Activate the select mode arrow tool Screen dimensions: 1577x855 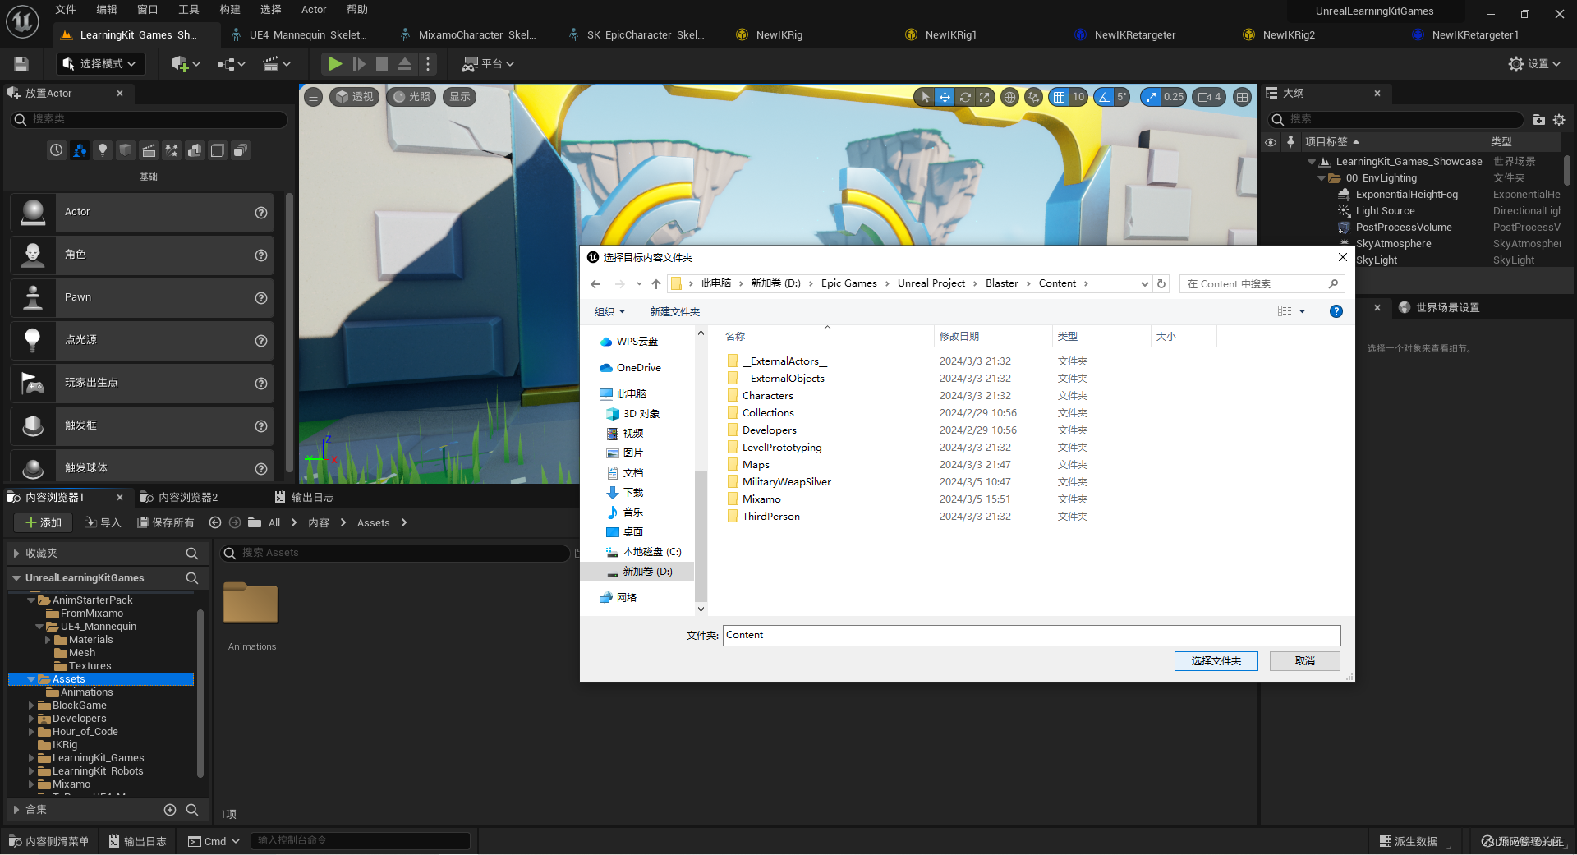[925, 97]
